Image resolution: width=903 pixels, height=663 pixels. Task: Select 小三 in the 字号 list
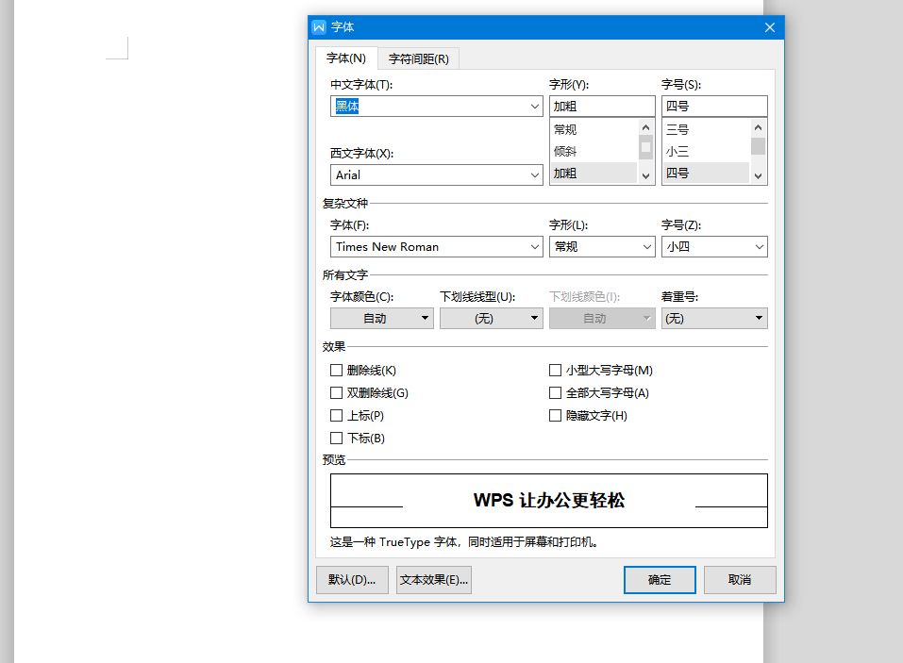(x=707, y=151)
